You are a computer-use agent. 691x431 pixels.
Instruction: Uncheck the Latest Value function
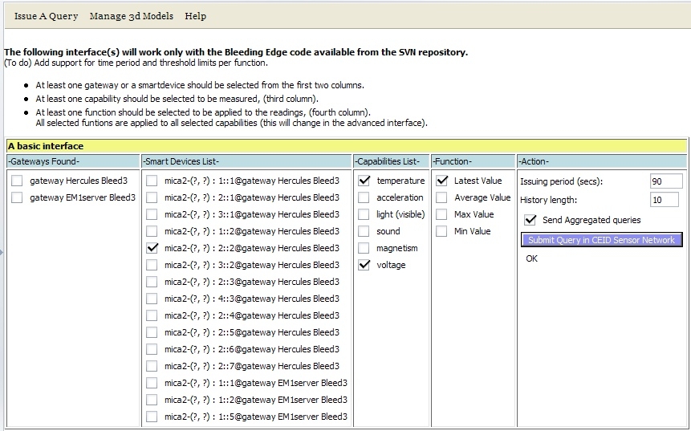441,181
